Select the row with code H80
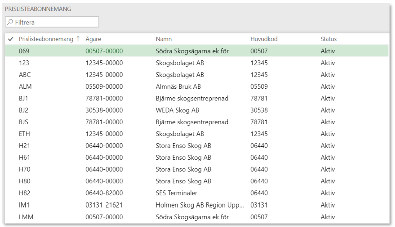This screenshot has height=227, width=395. tap(197, 181)
